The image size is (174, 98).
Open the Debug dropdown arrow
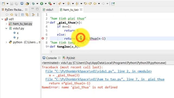(x=37, y=4)
